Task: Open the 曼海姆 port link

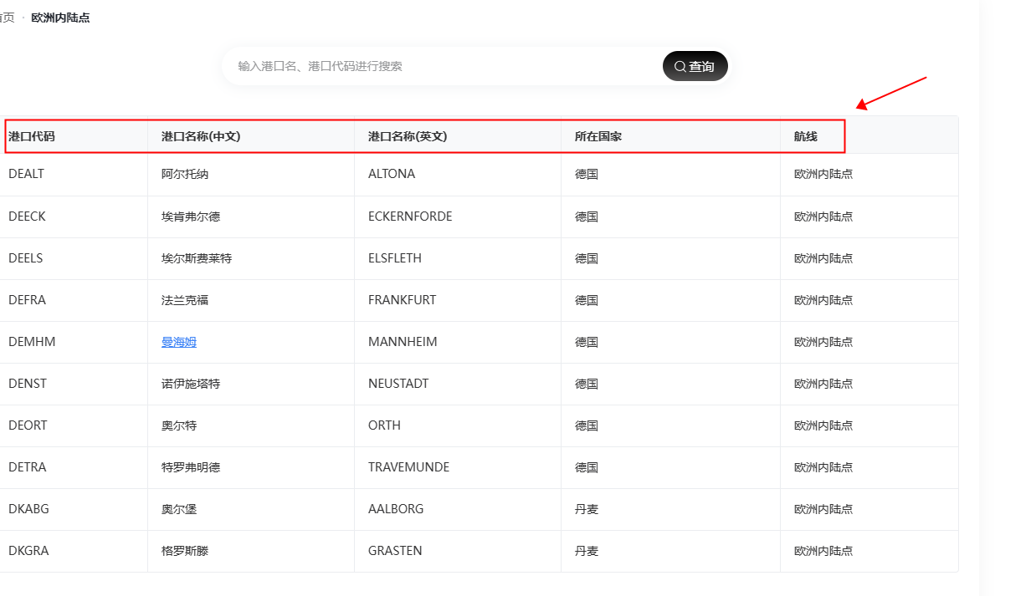Action: click(x=179, y=342)
